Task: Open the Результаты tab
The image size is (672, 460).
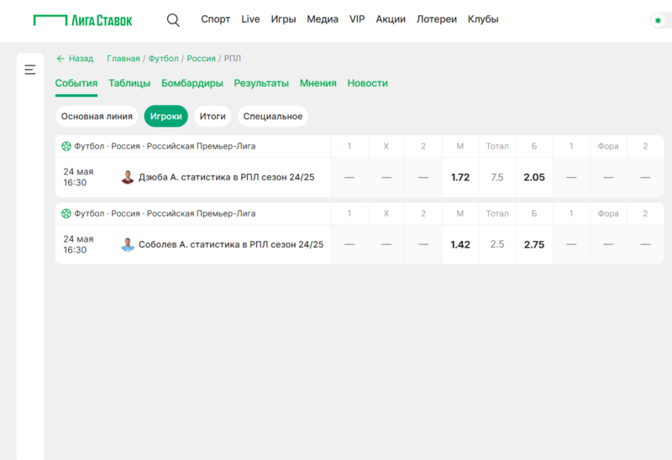Action: click(x=261, y=83)
